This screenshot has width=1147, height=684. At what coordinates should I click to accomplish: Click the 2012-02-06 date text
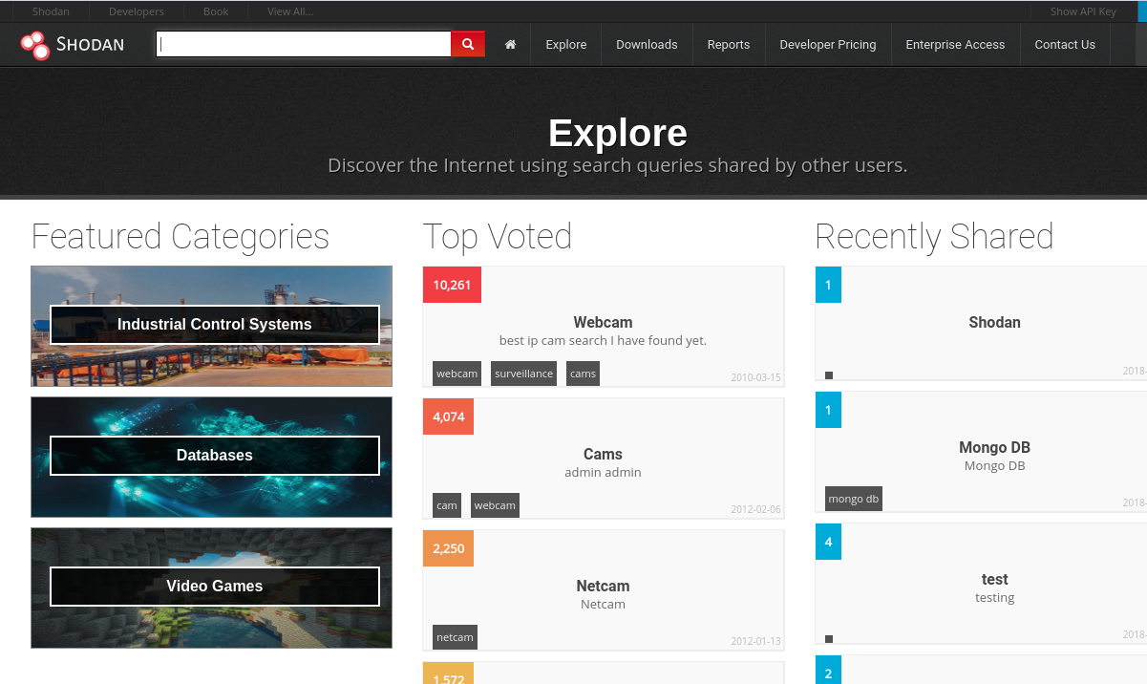(x=755, y=510)
